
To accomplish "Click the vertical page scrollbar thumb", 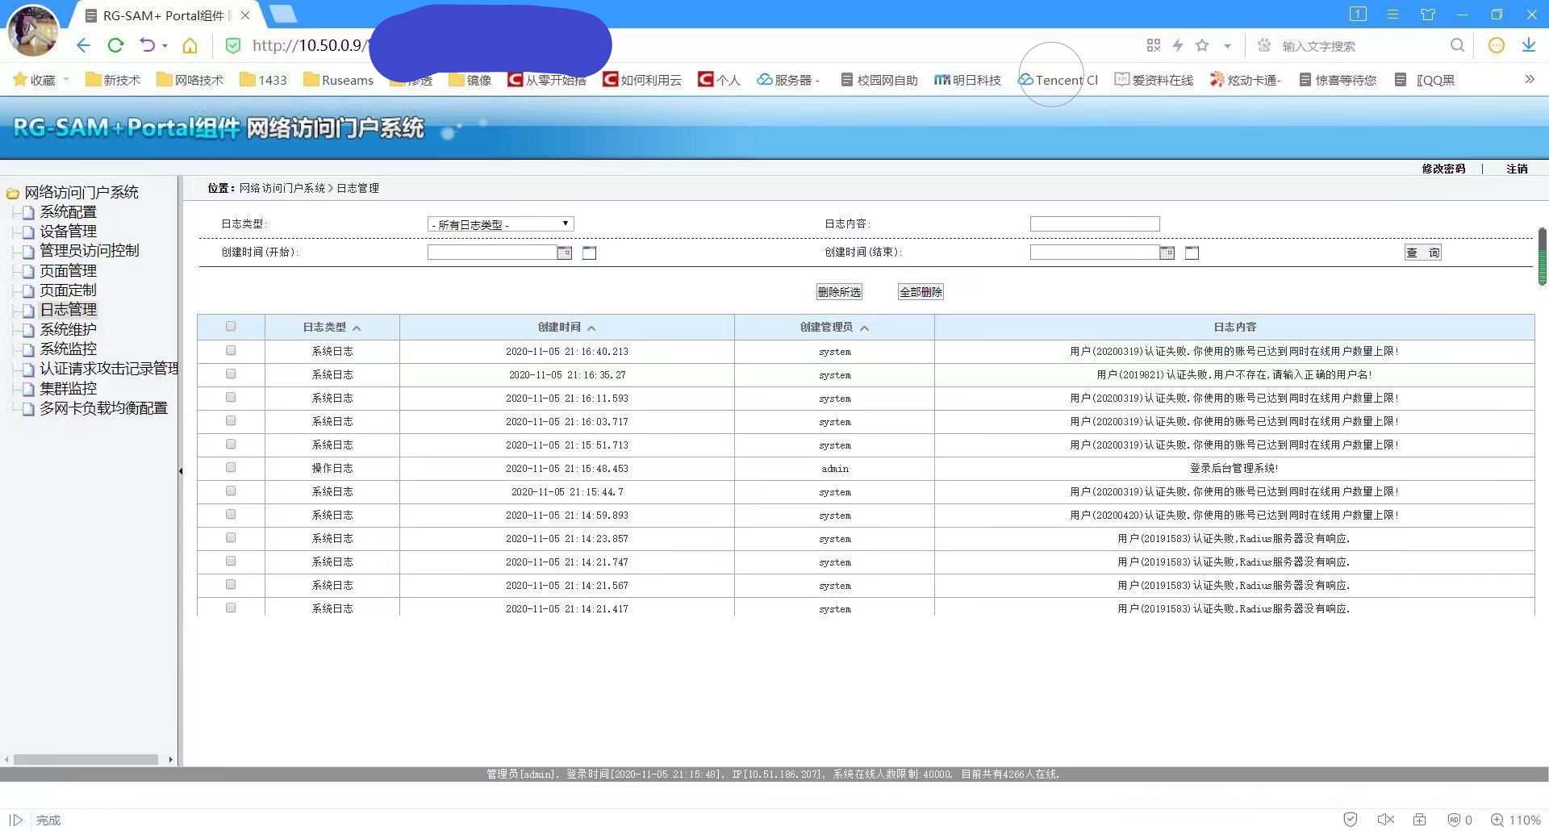I will pyautogui.click(x=1542, y=257).
